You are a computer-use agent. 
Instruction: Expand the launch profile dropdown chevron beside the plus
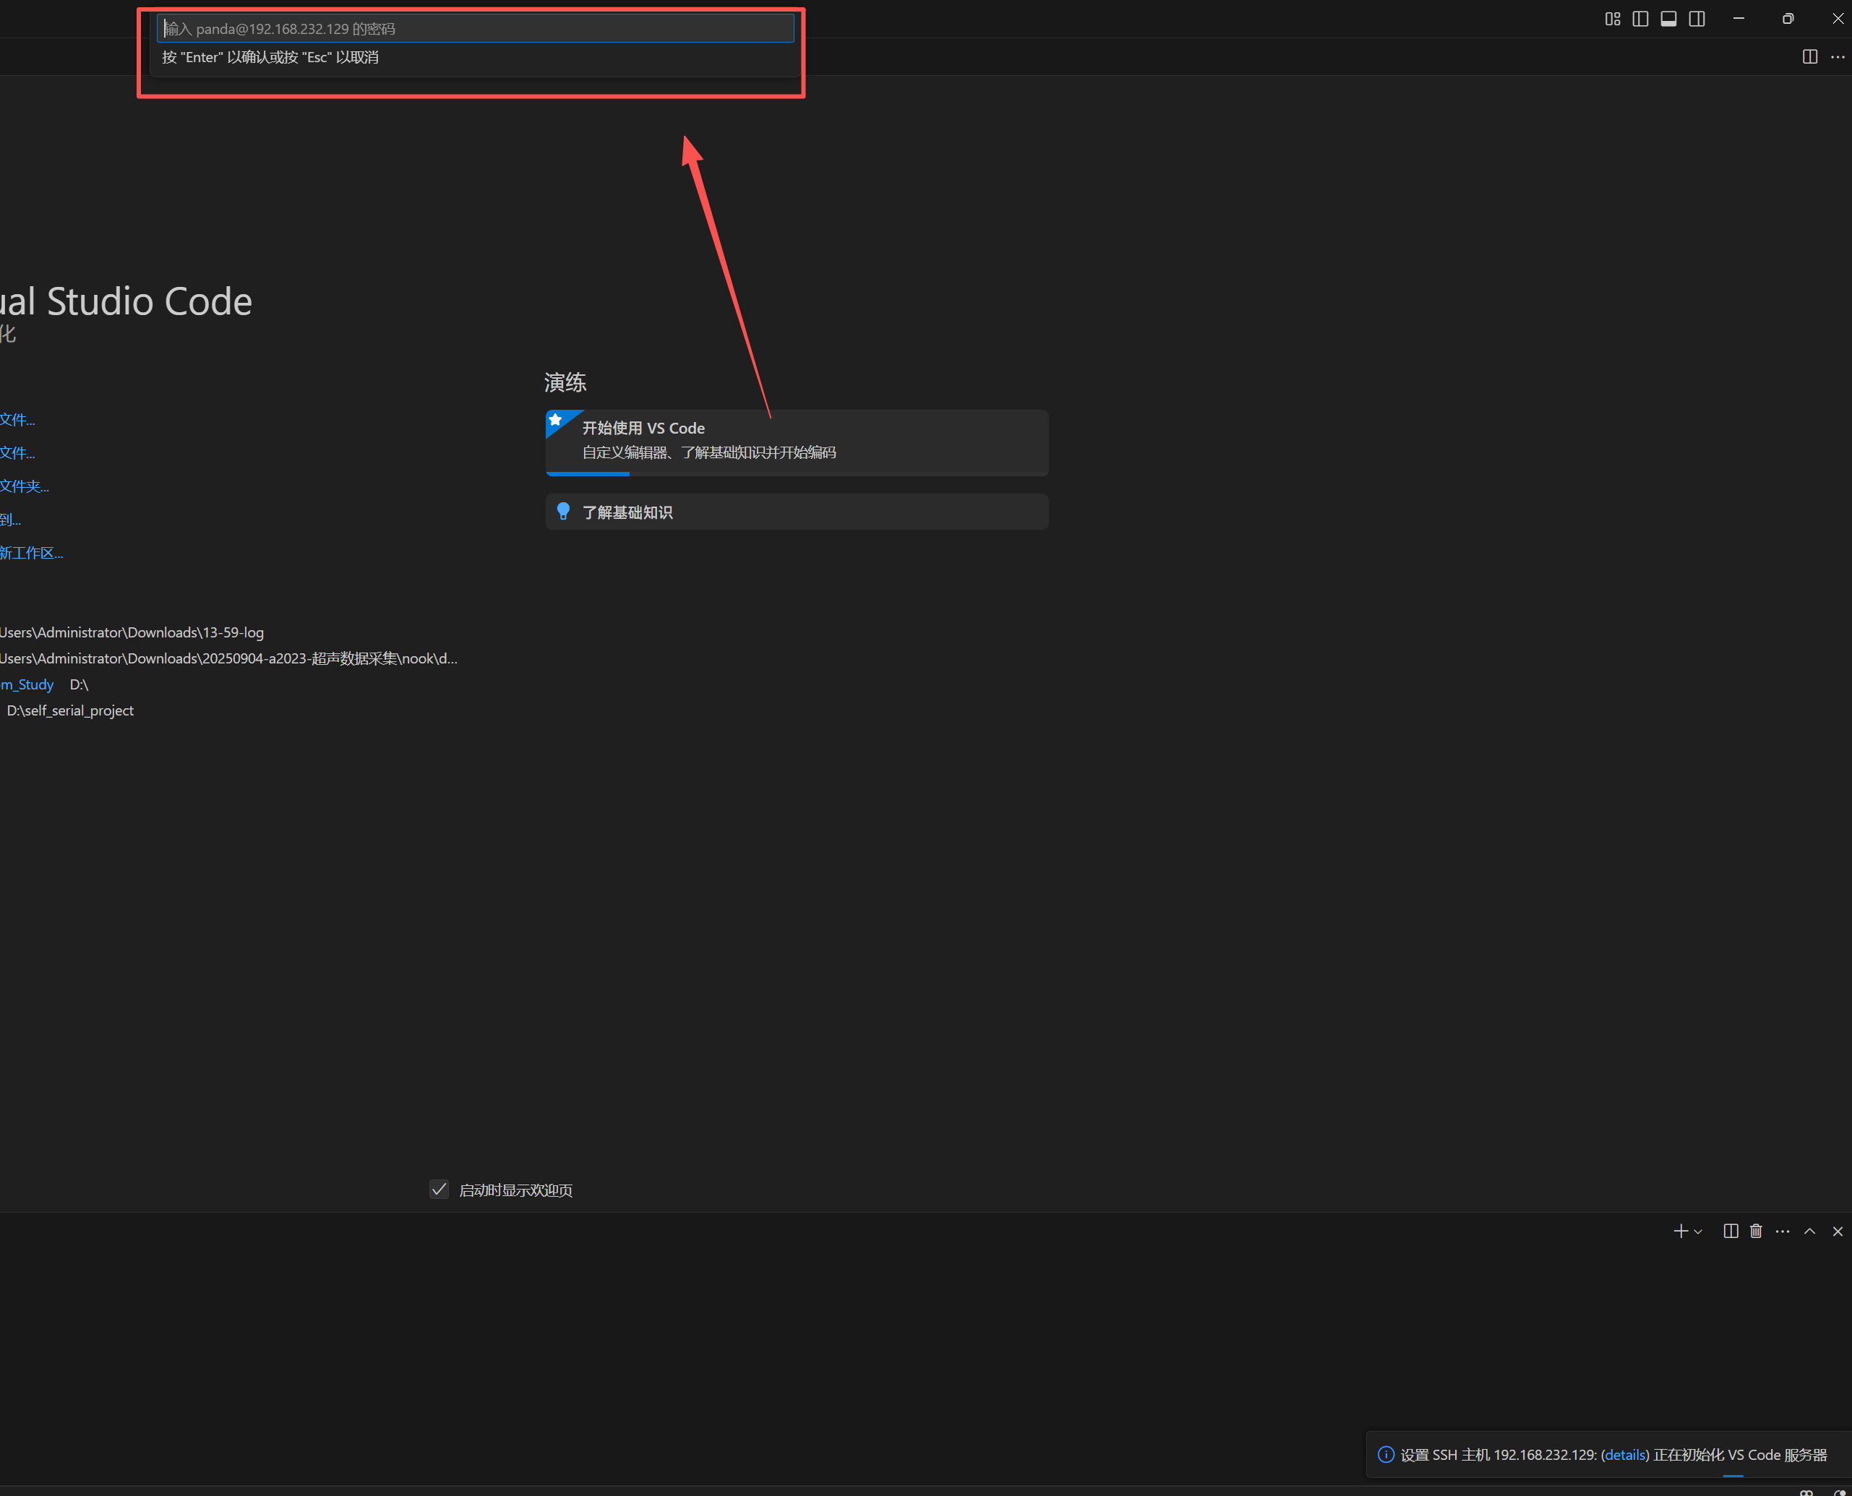[1698, 1231]
